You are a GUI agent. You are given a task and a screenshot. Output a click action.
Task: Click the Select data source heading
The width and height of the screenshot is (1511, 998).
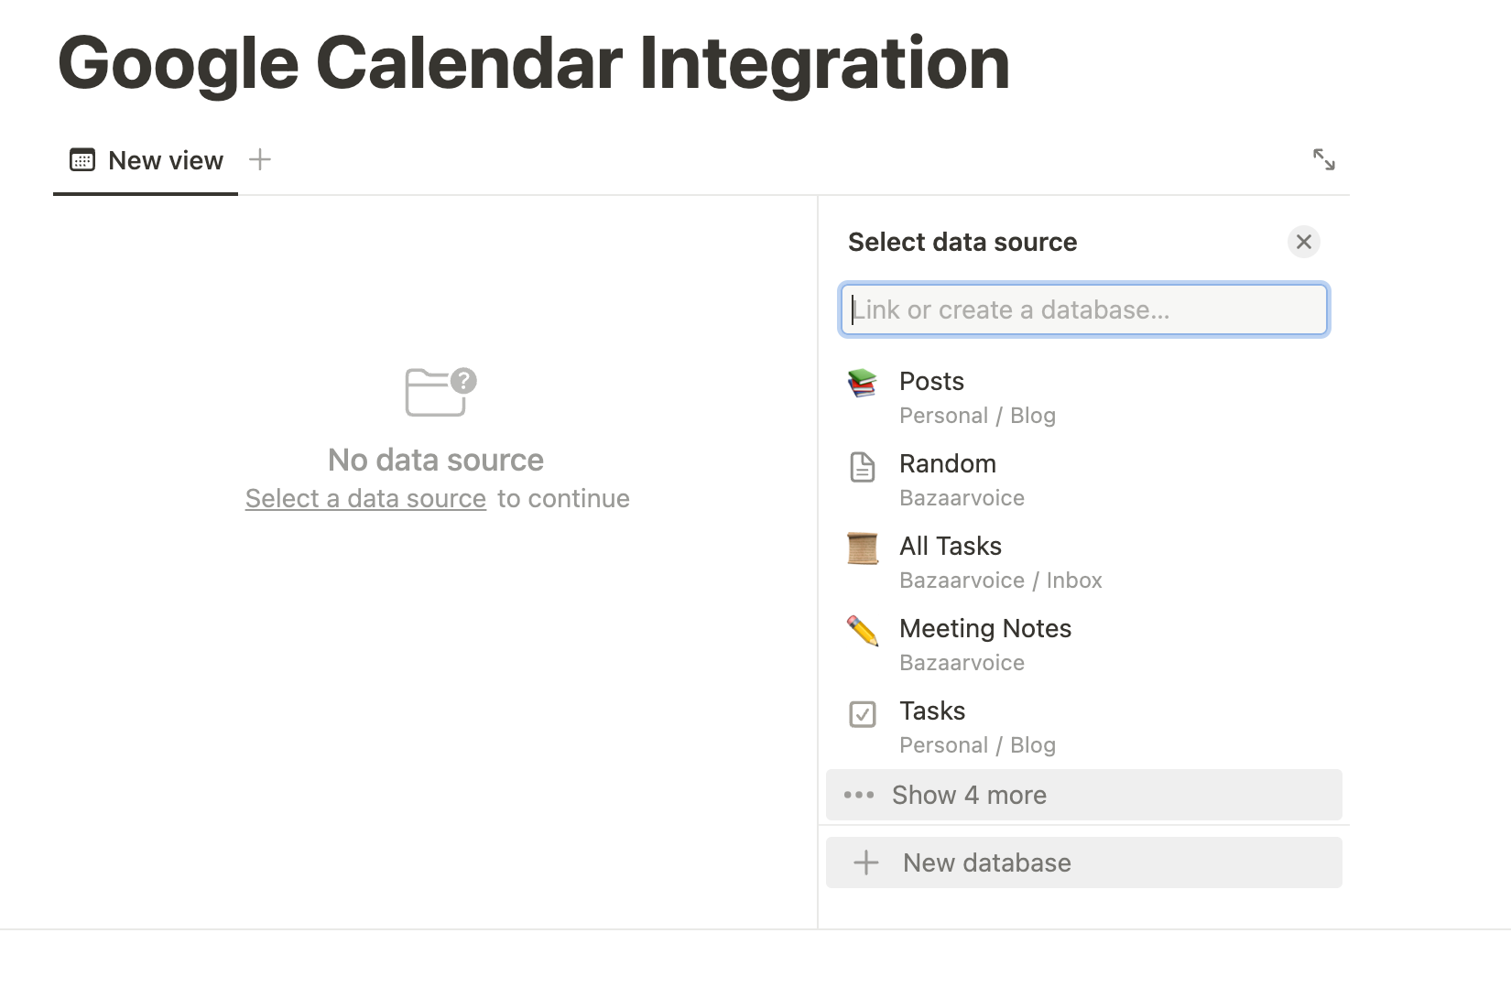coord(962,242)
